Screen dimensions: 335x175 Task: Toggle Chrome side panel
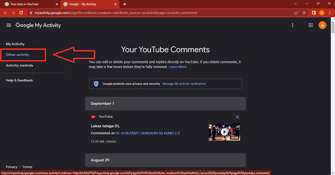coord(314,13)
